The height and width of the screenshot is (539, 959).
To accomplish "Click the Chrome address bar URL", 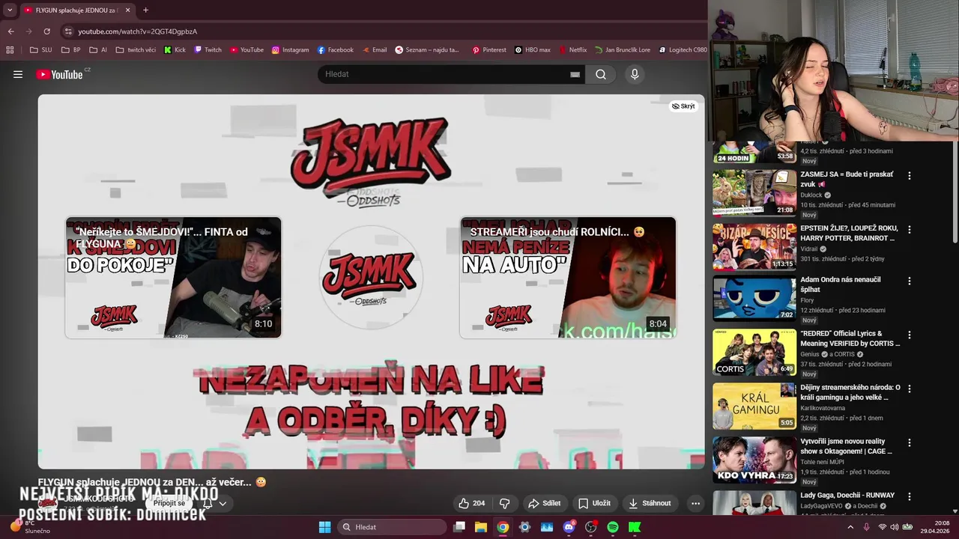I will (x=138, y=31).
